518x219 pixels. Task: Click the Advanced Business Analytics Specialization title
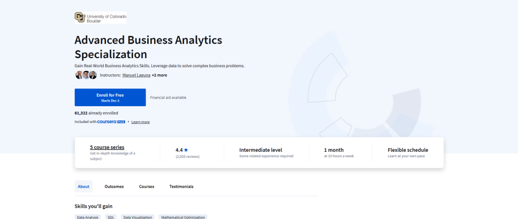tap(148, 47)
